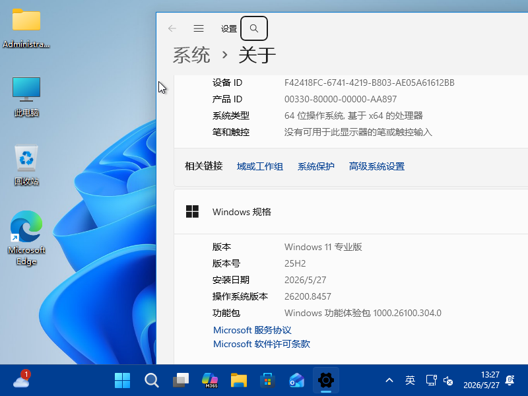
Task: Open the Administrator folder on desktop
Action: [x=26, y=29]
